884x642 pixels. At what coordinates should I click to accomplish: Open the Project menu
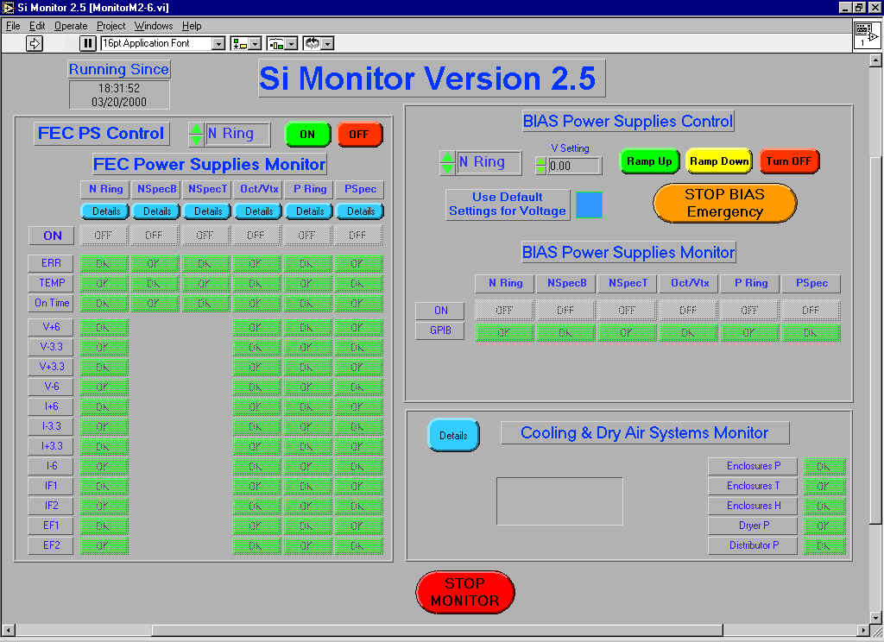point(111,26)
